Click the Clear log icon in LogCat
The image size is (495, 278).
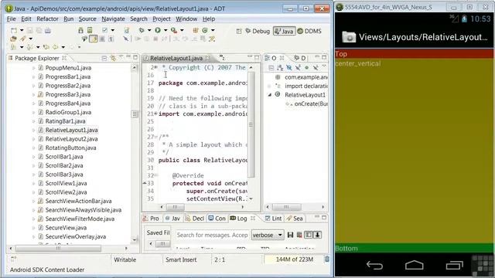(299, 235)
